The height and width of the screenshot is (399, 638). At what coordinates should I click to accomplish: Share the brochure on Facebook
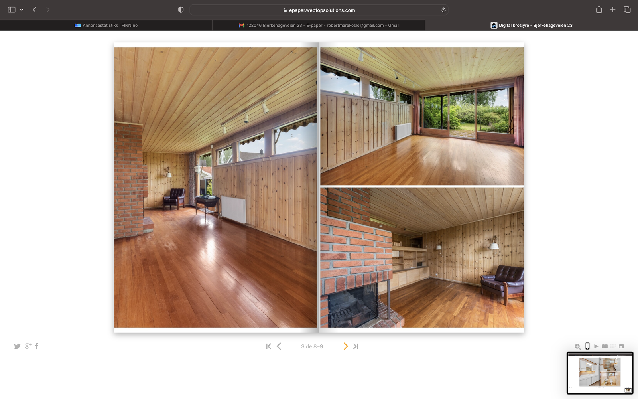[37, 346]
